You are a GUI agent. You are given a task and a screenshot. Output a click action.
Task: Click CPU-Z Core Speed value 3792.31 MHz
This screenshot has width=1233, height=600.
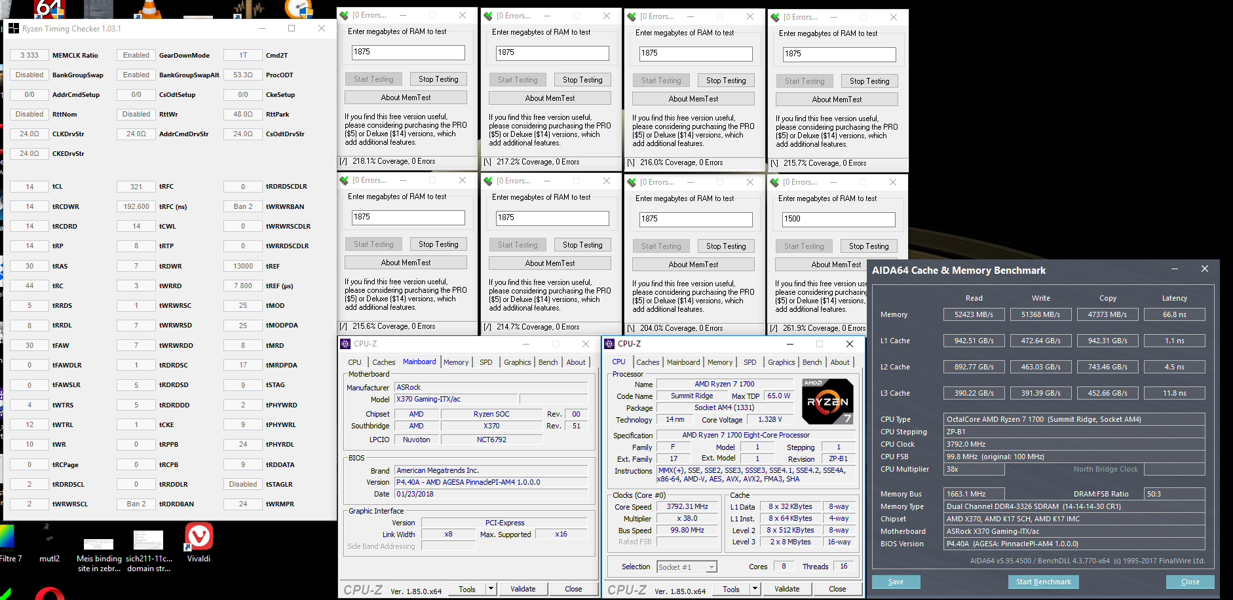pos(687,507)
